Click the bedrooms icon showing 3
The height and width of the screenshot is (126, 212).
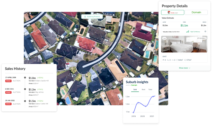(163, 60)
